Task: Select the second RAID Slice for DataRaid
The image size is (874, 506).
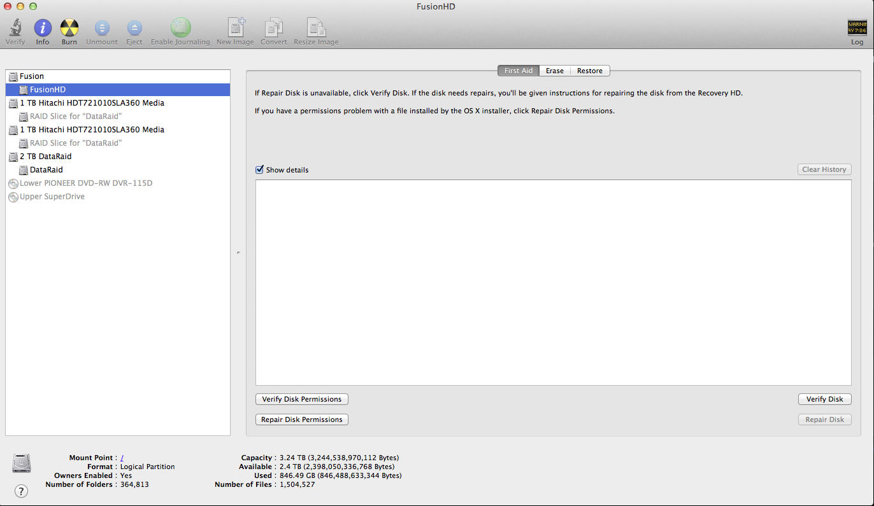Action: [x=118, y=143]
